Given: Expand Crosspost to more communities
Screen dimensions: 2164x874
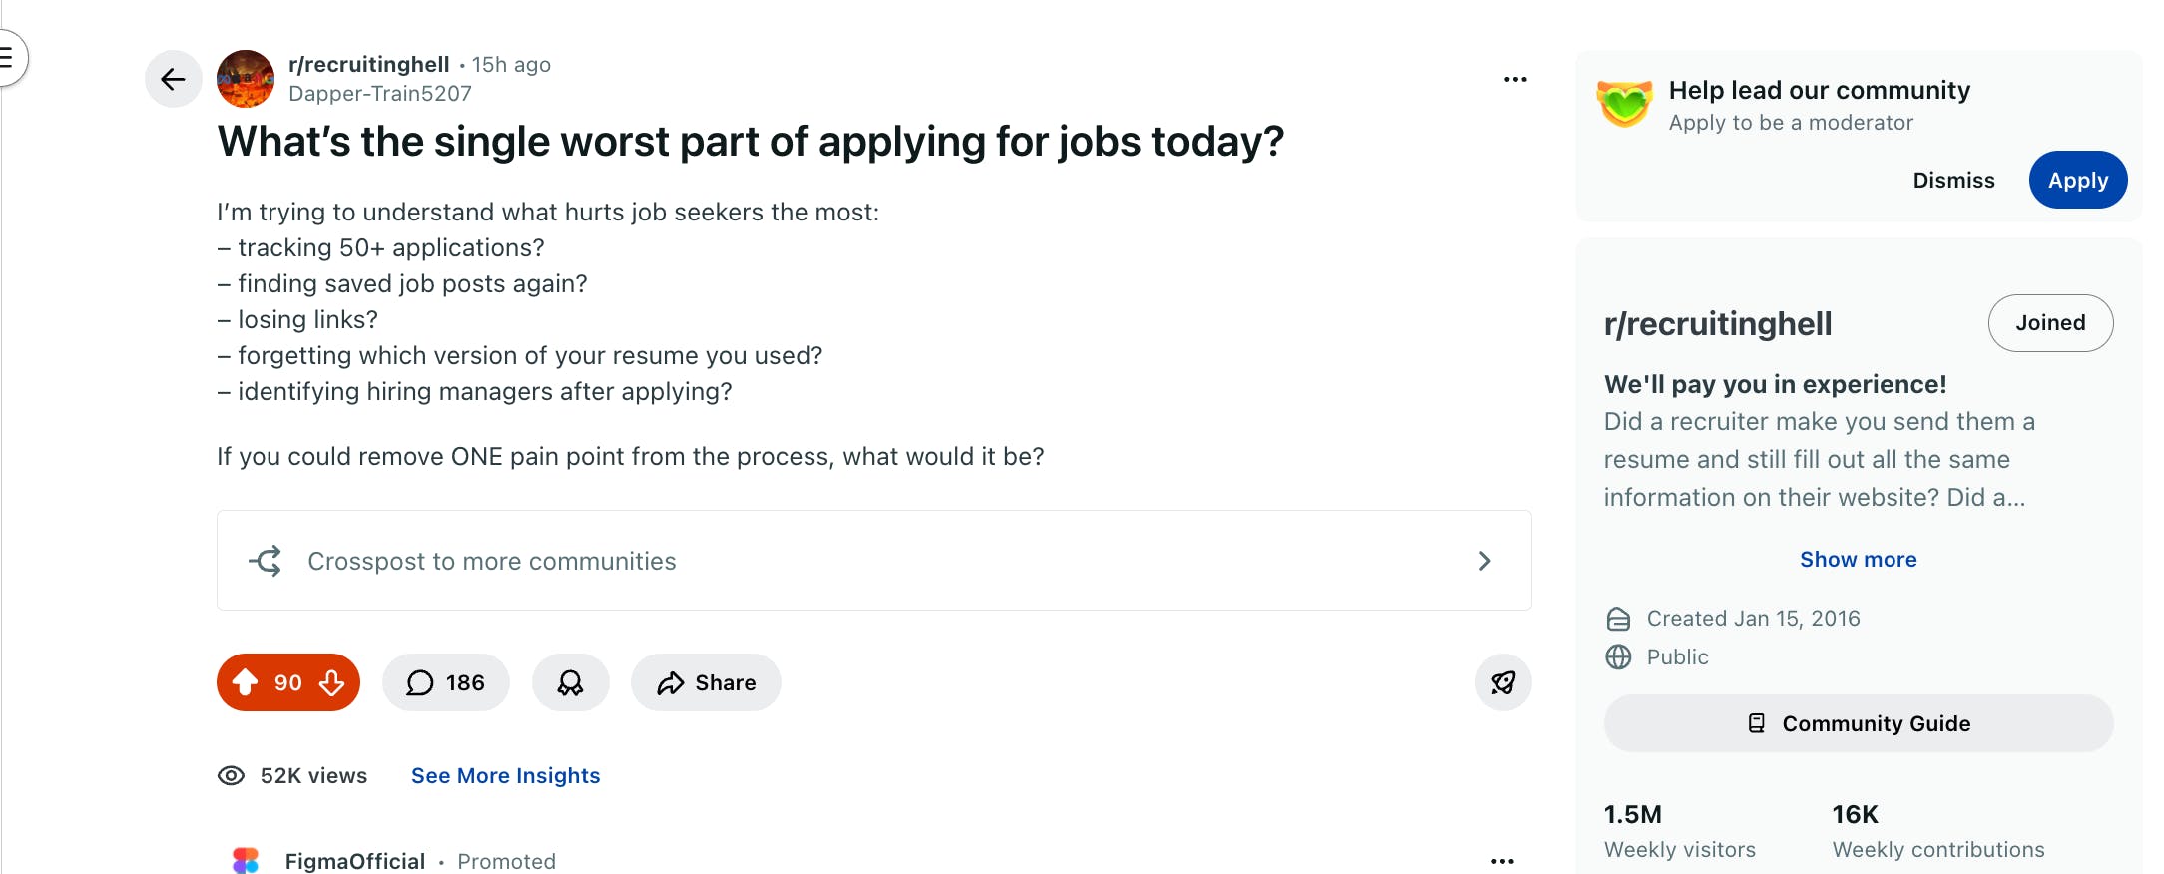Looking at the screenshot, I should click(x=873, y=561).
